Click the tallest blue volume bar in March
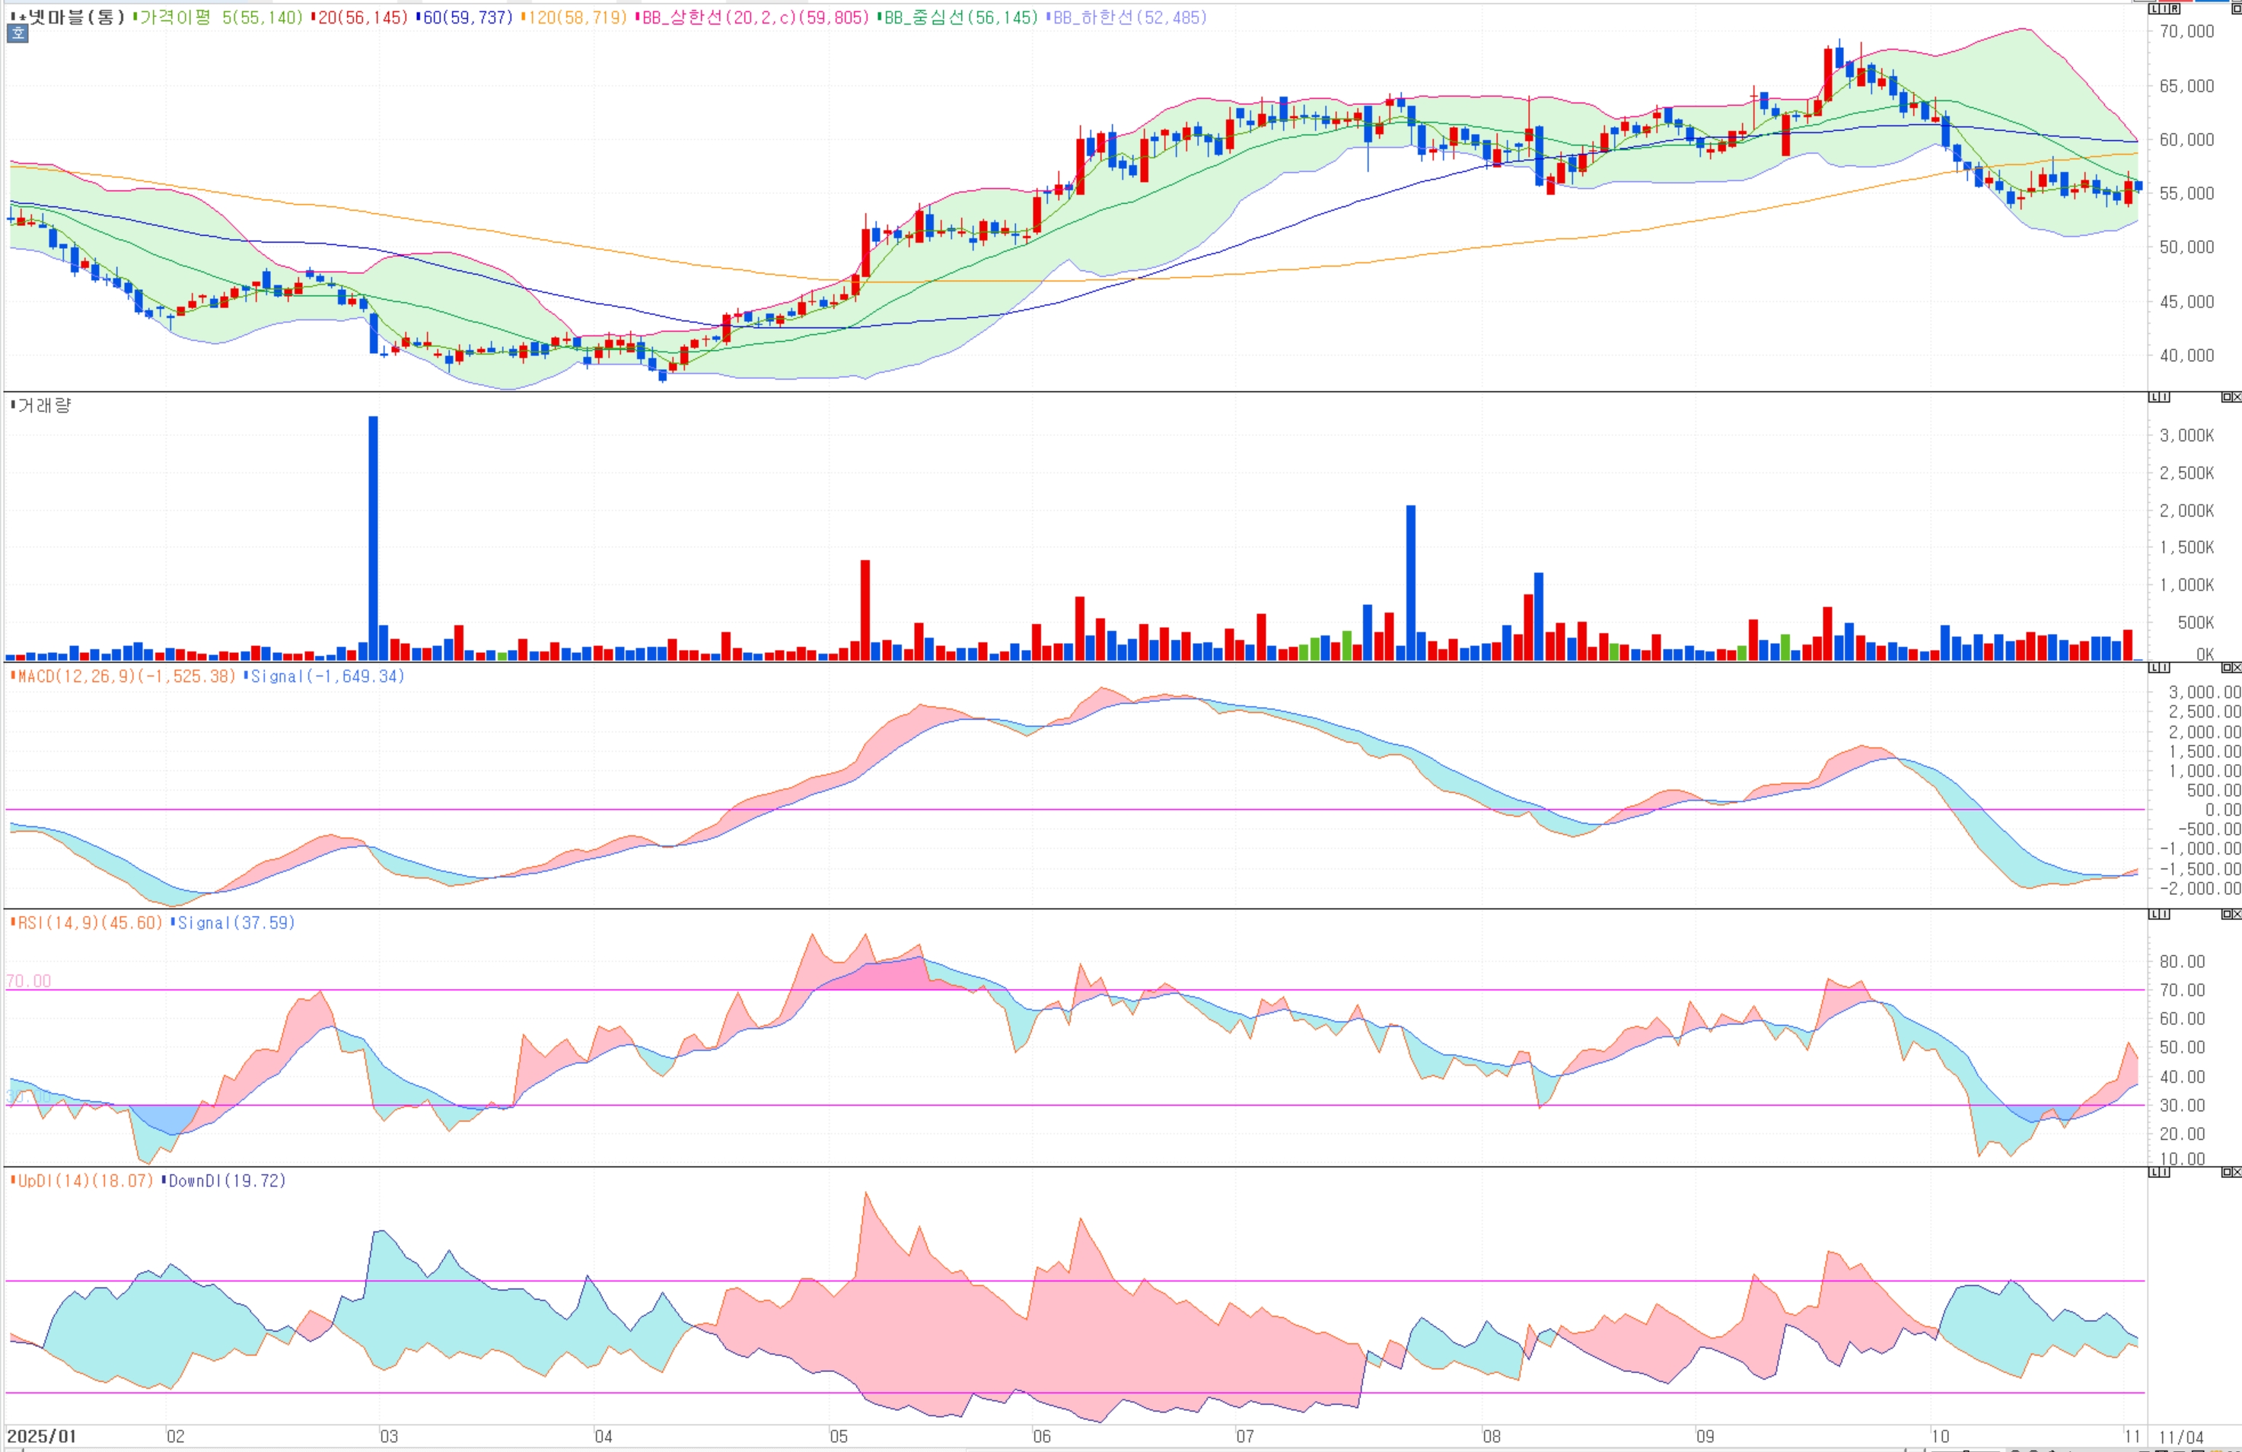Screen dimensions: 2242x1452 [x=373, y=537]
